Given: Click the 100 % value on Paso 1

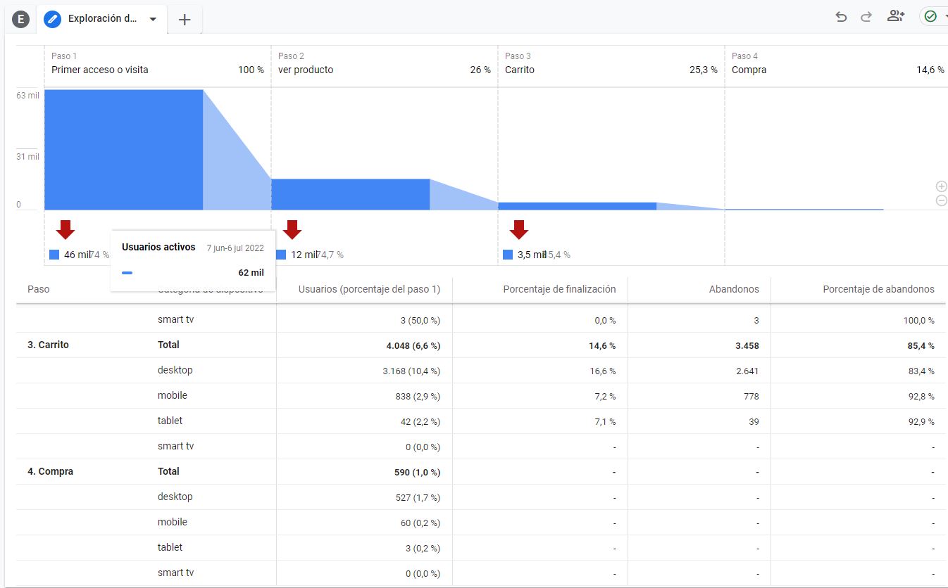Looking at the screenshot, I should (251, 70).
